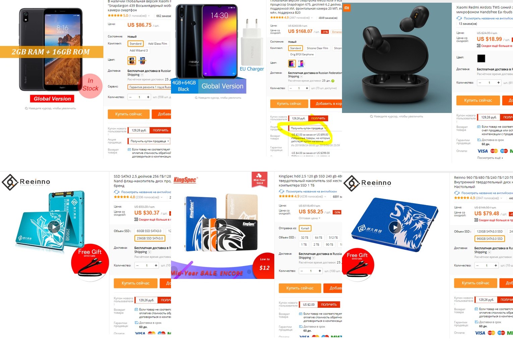This screenshot has width=513, height=342.
Task: Choose 'Orig EP2X Earphone' bundle for Meizu
Action: (302, 54)
